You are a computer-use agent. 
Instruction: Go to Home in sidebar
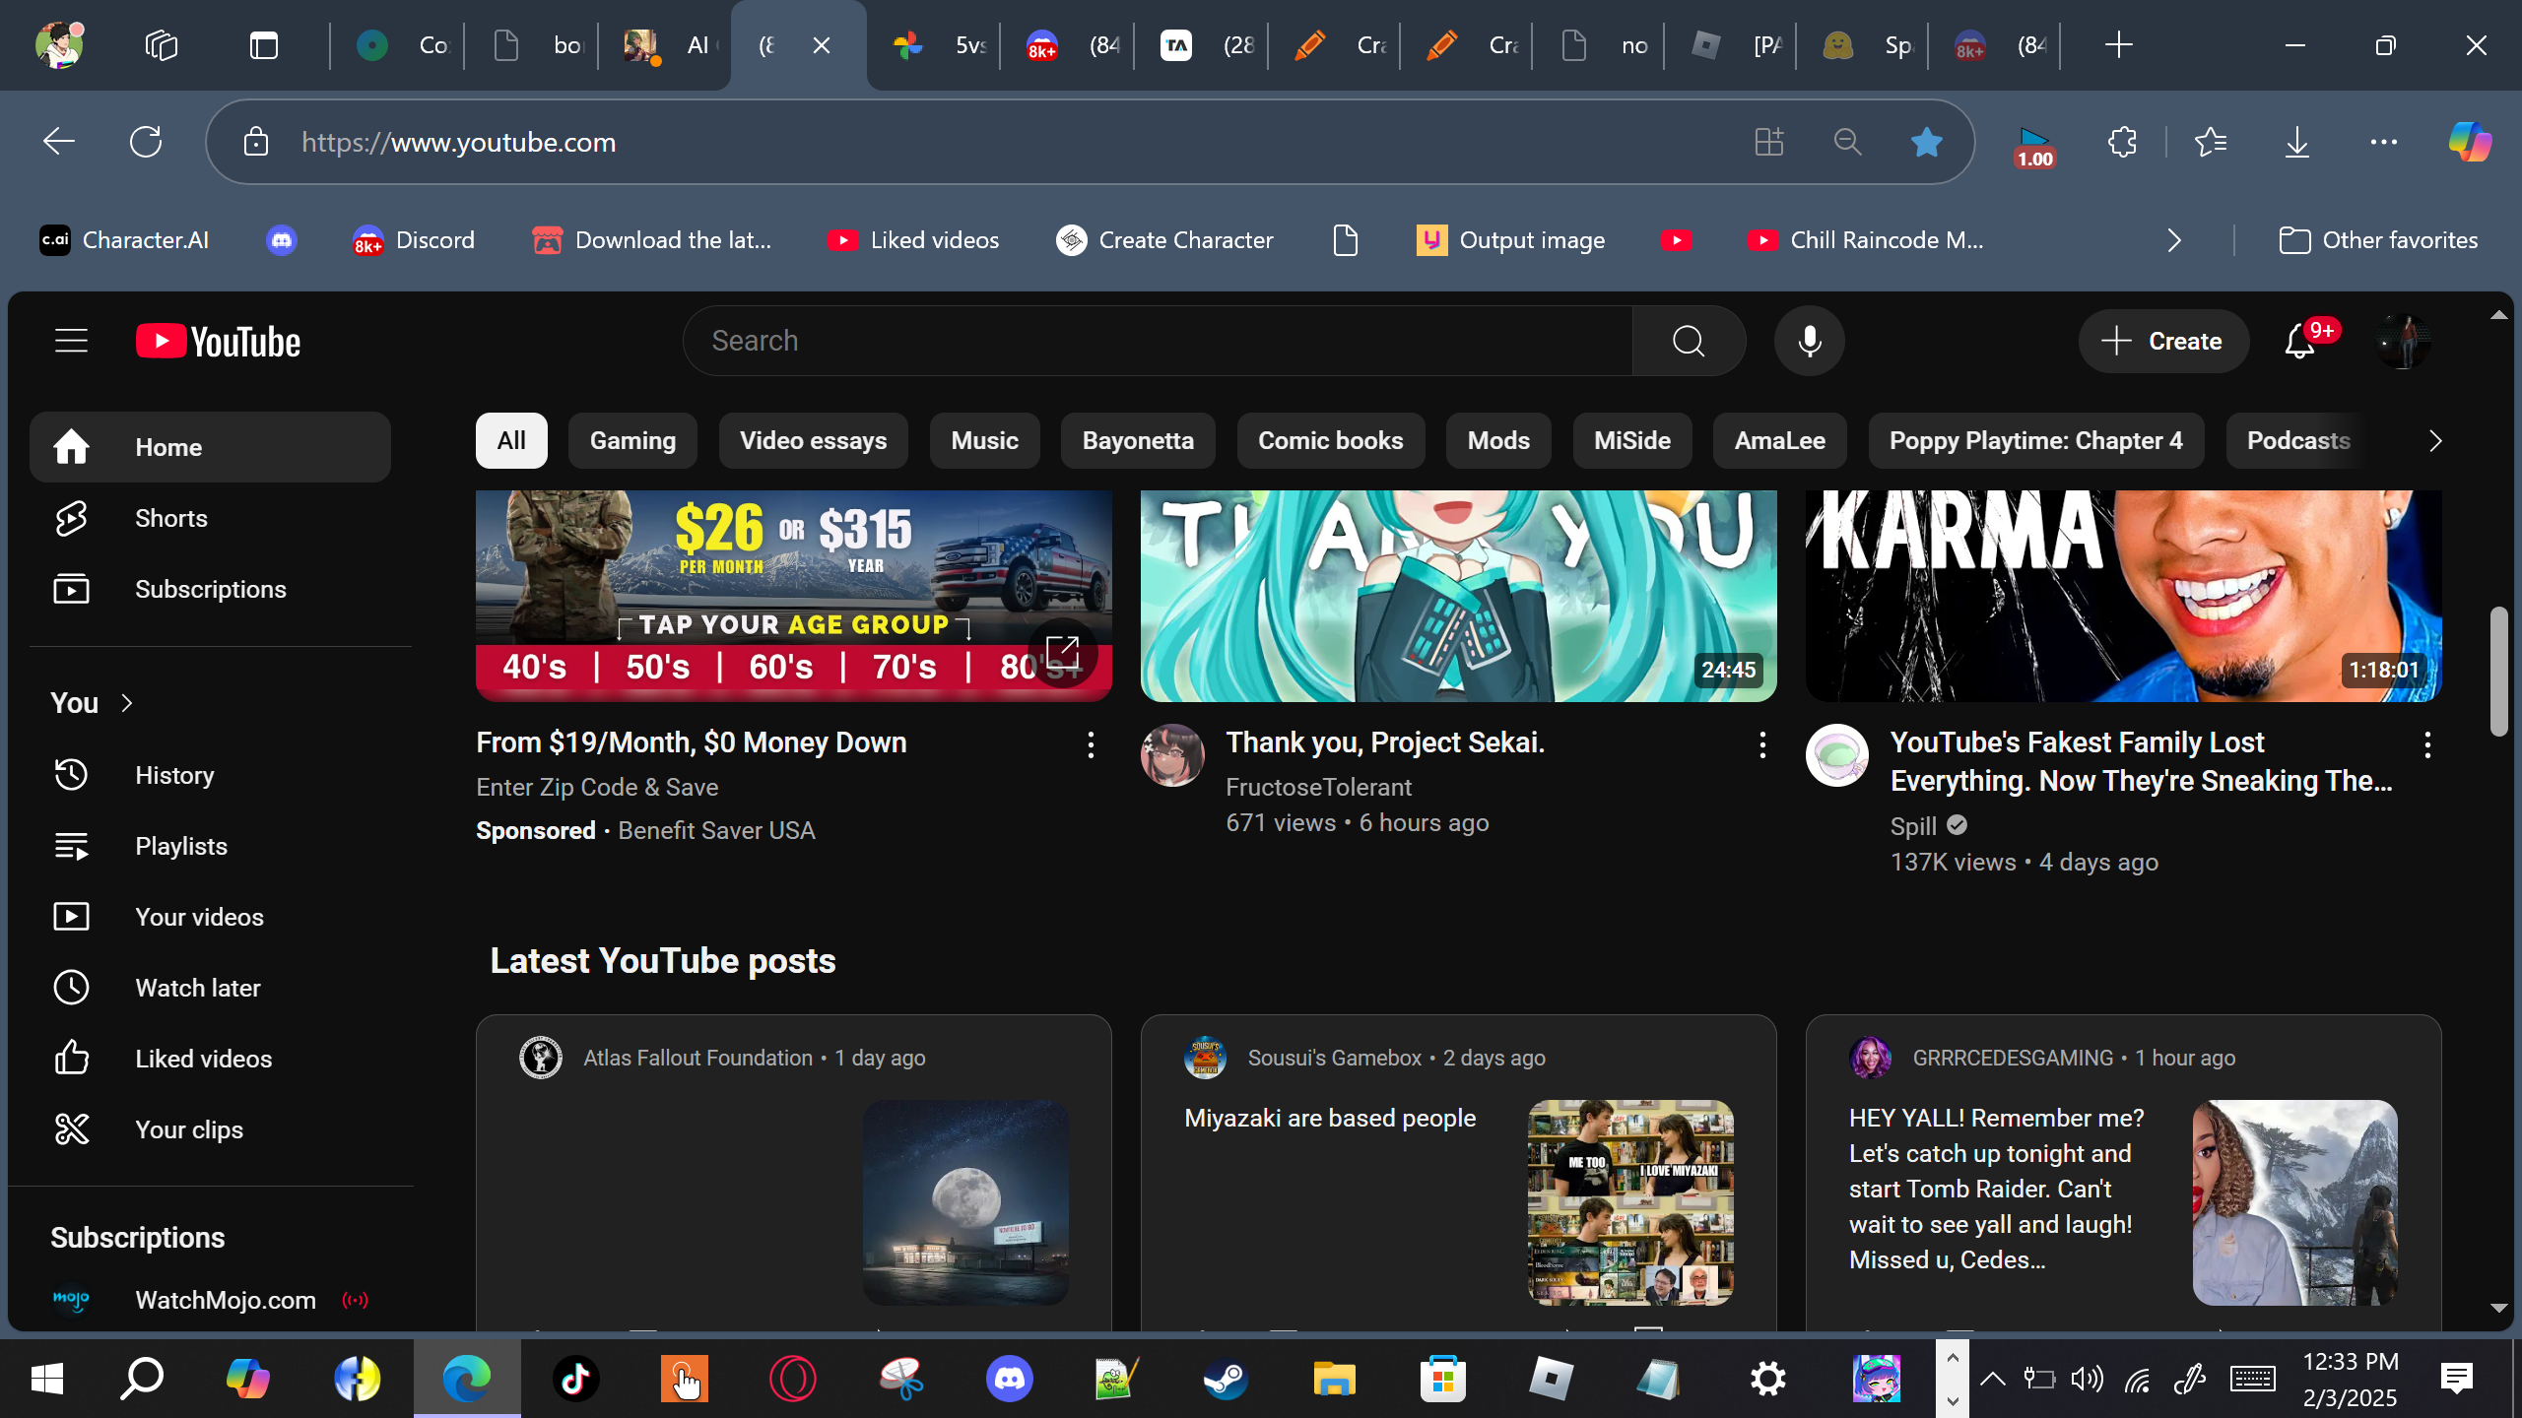(x=210, y=447)
